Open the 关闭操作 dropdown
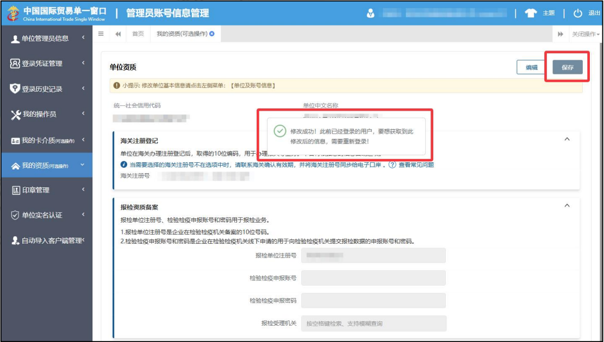Viewport: 604px width, 342px height. [x=586, y=34]
